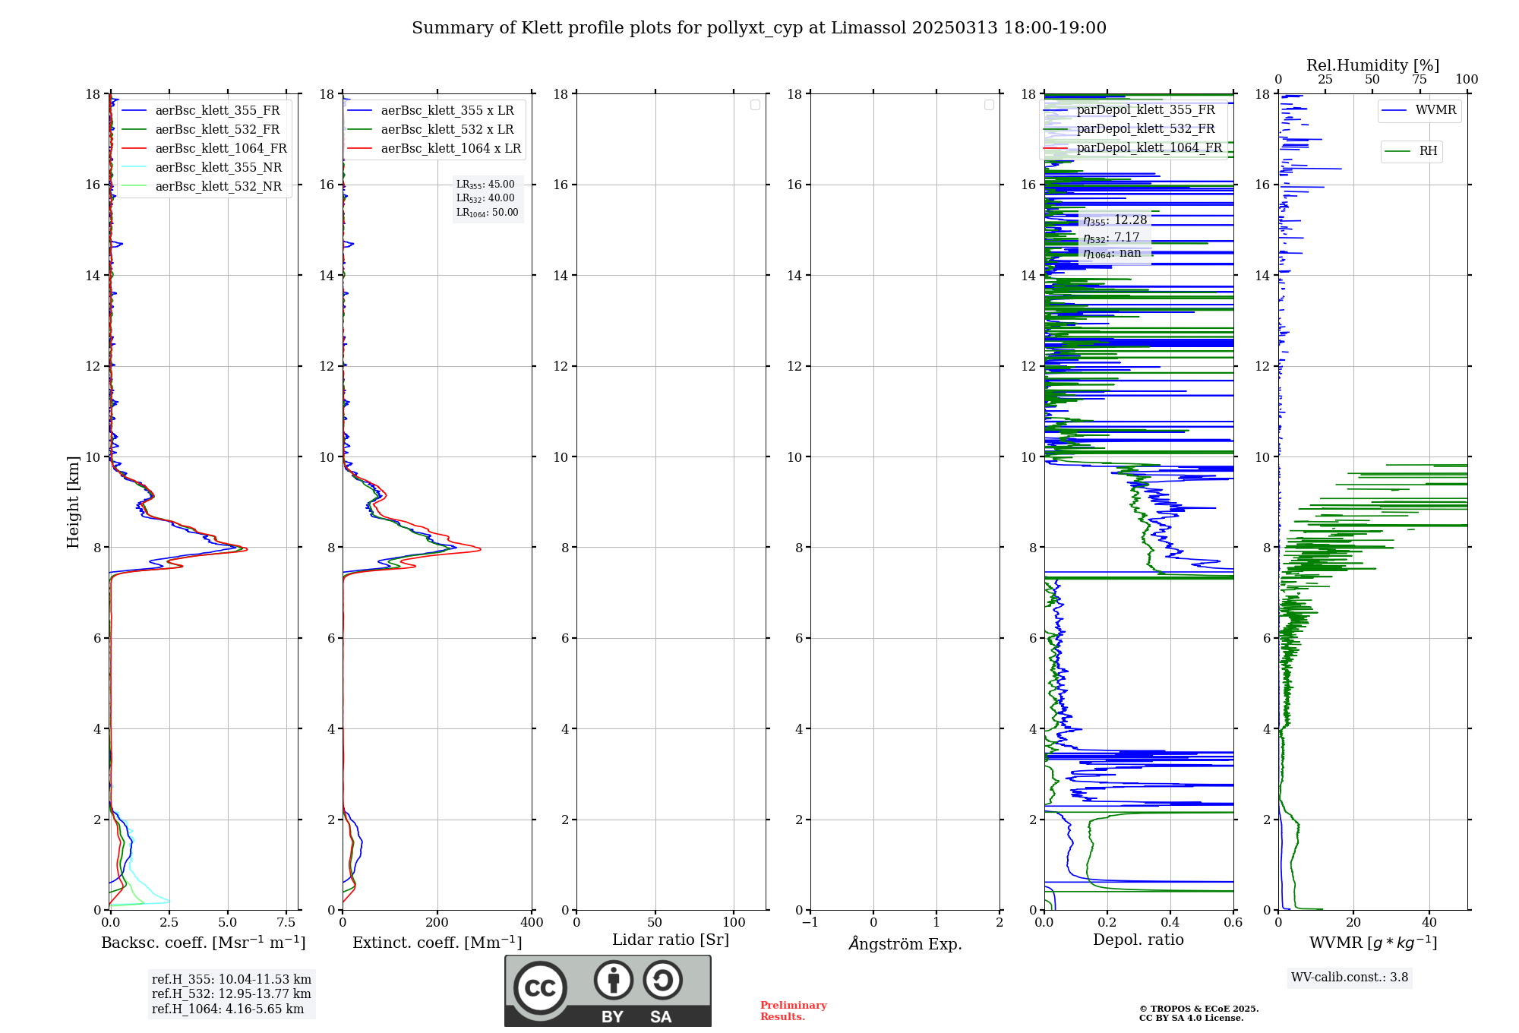Click the ref.H_355: 10.04-11.53 km text
The image size is (1519, 1033).
click(232, 980)
